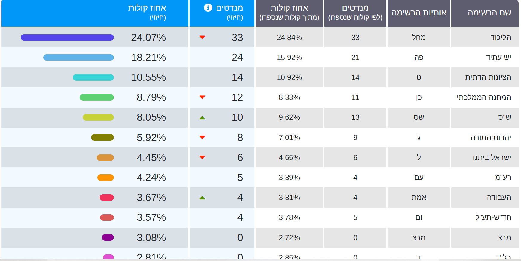
Task: Click the blue אחוז קולות (חיזוי) header
Action: pos(147,13)
